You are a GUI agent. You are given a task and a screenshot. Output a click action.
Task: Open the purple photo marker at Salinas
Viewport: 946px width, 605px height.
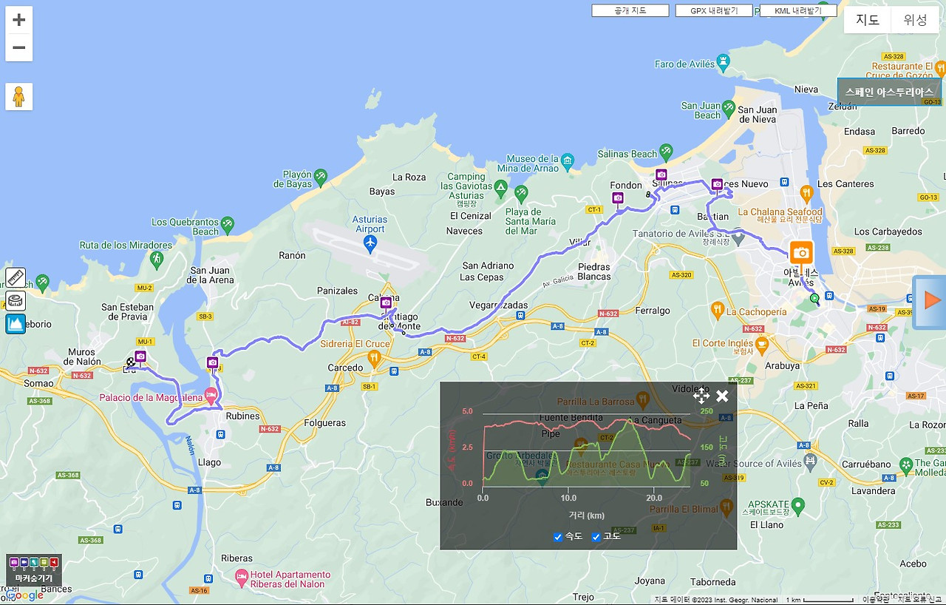(661, 175)
